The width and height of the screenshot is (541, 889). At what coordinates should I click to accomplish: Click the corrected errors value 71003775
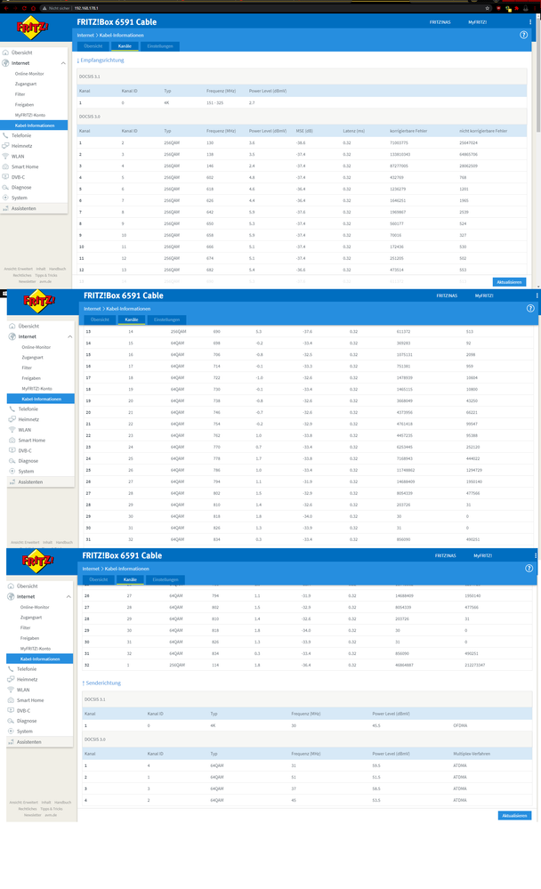[x=400, y=143]
